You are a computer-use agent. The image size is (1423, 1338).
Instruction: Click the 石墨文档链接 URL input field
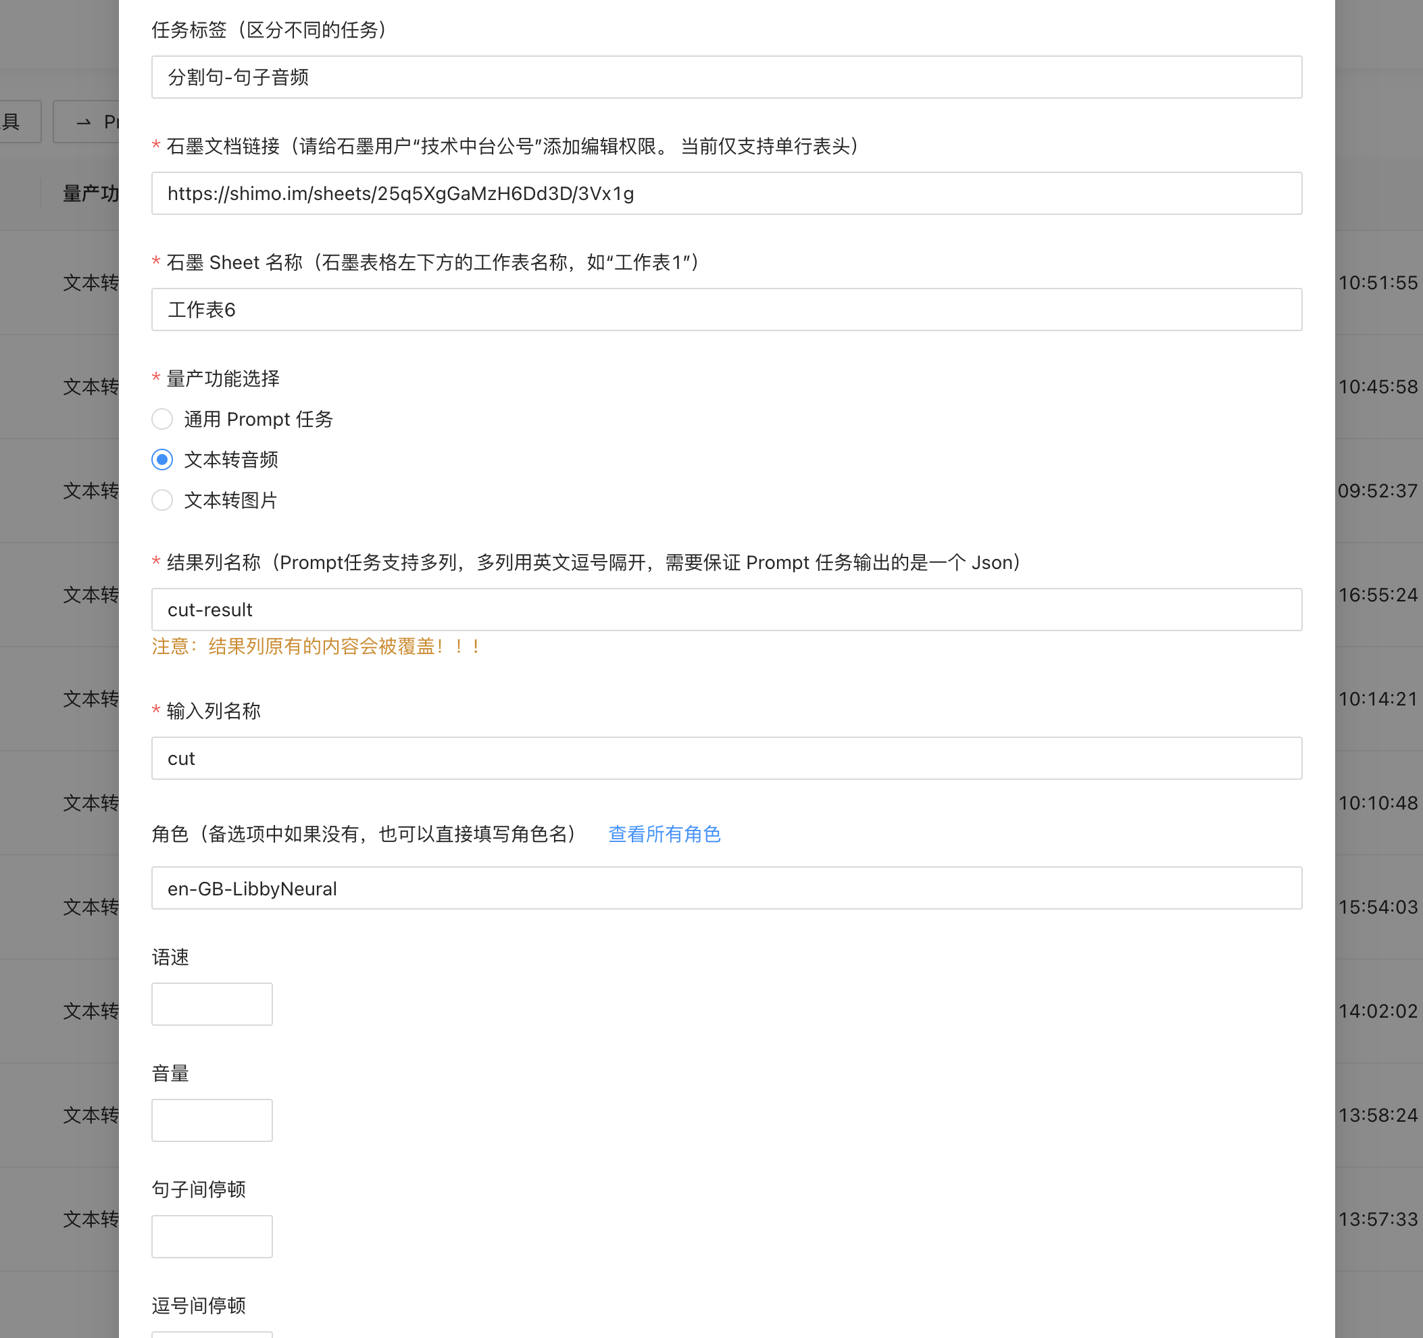[726, 193]
